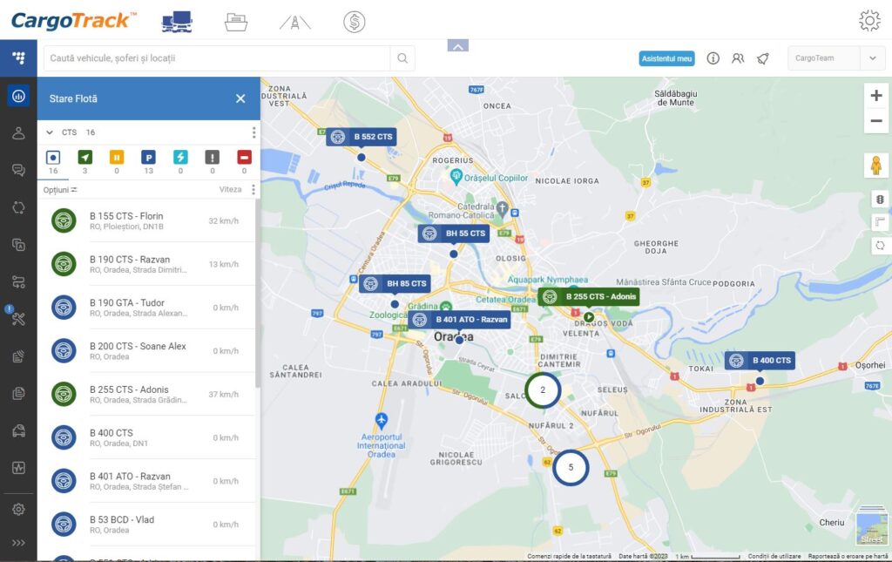This screenshot has height=562, width=892.
Task: Open the info circle icon
Action: click(x=713, y=58)
